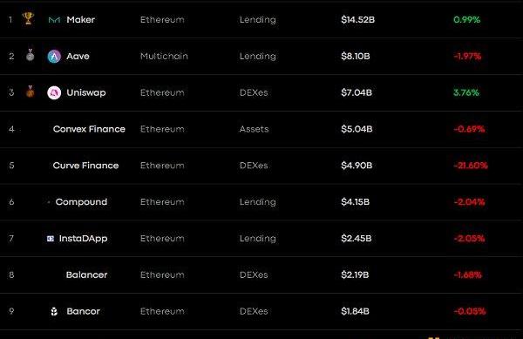Open the Balancer project name
Viewport: 523px width, 339px height.
(x=86, y=275)
